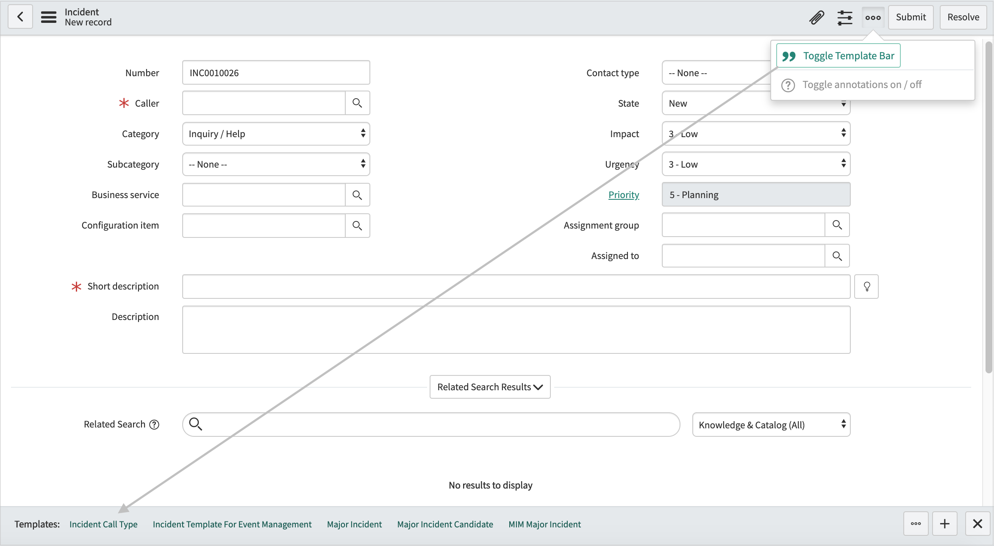Click the overflow menu three-dots icon
This screenshot has height=546, width=994.
(873, 17)
